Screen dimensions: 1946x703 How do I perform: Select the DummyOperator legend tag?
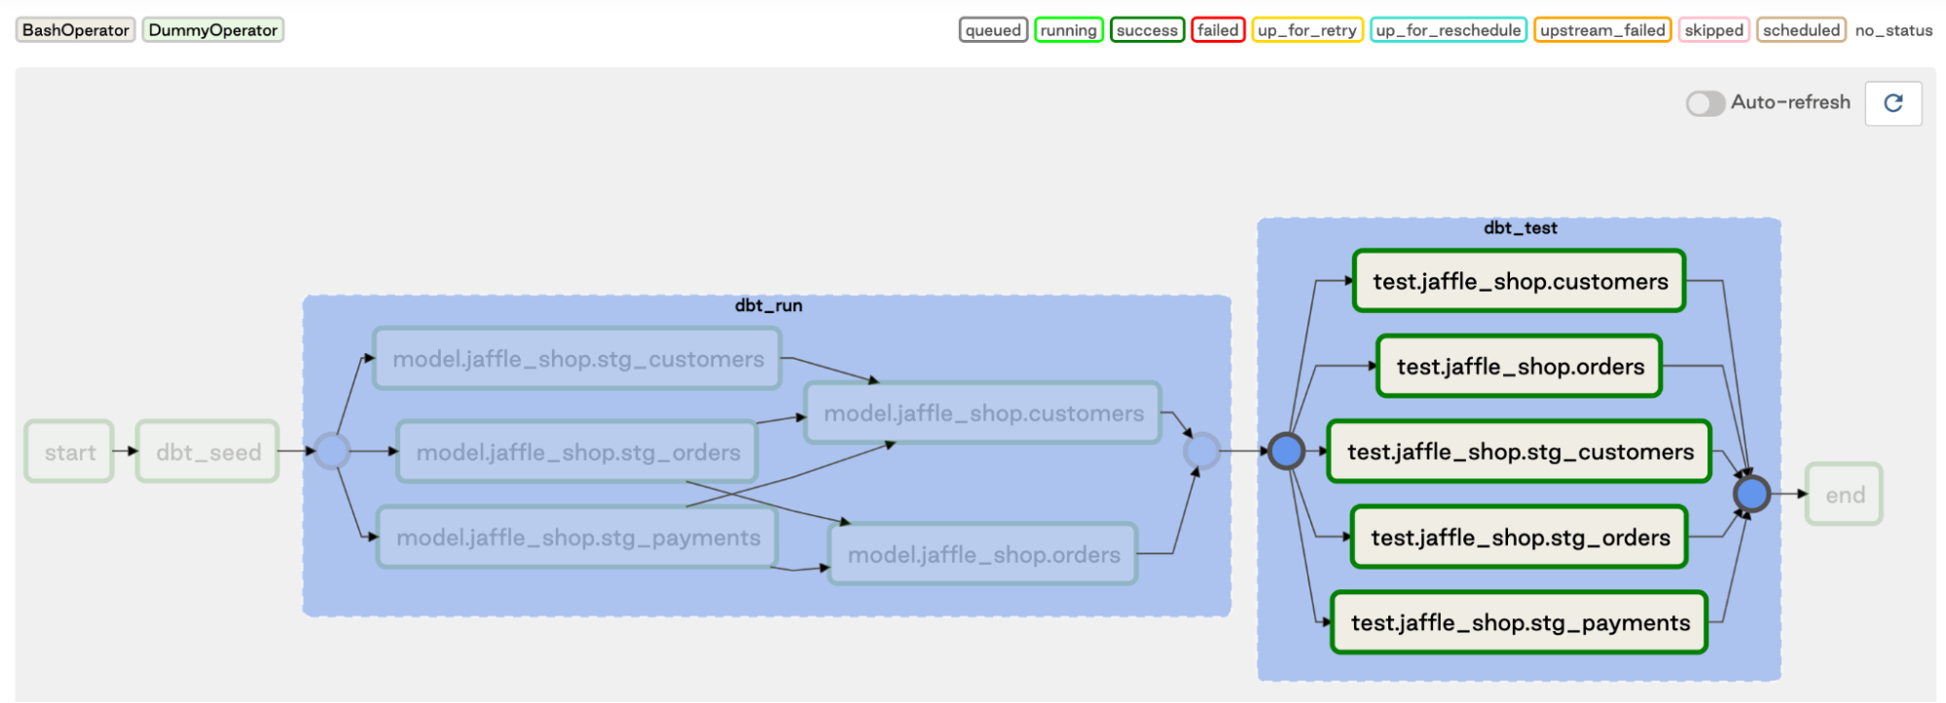tap(213, 30)
